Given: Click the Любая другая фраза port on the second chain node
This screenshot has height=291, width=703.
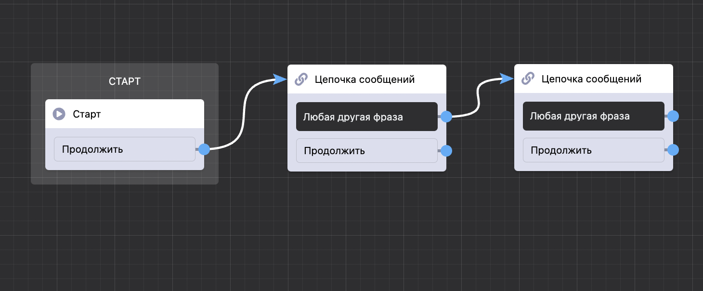Looking at the screenshot, I should (673, 116).
